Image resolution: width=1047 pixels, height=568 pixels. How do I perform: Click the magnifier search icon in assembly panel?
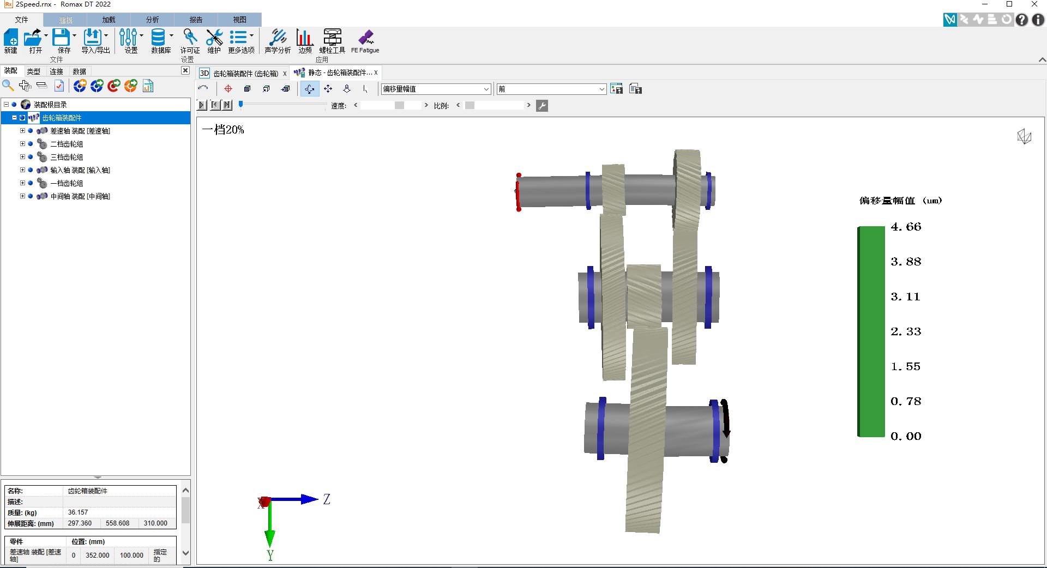(8, 85)
